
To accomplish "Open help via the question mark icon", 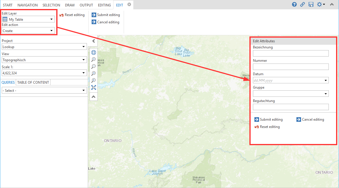I will tap(294, 4).
